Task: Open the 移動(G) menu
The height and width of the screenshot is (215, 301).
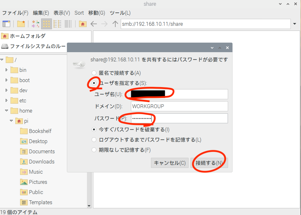Action: tap(97, 13)
